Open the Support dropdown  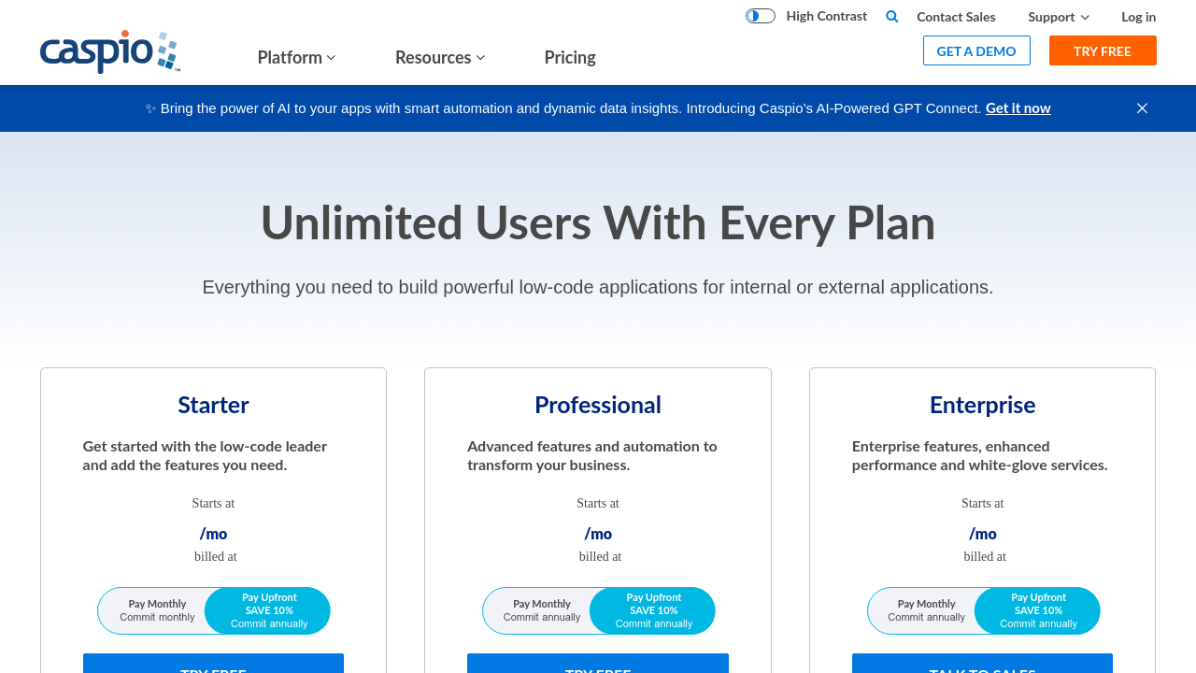pyautogui.click(x=1058, y=17)
